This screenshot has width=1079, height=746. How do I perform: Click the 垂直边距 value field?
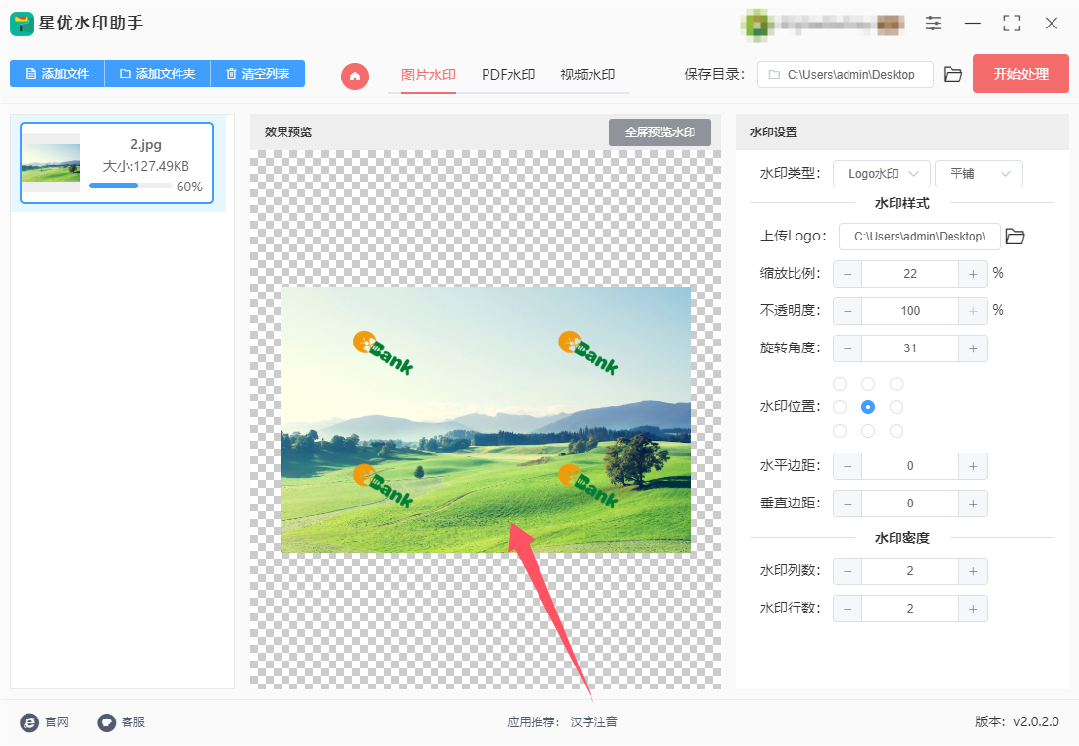910,504
